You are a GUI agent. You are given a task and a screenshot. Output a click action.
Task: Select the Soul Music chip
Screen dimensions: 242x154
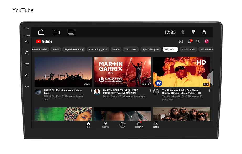(131, 49)
